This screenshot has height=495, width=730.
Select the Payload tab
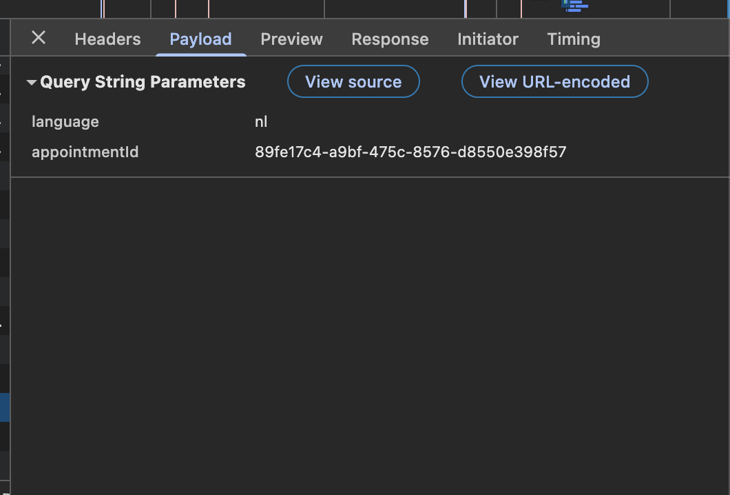click(200, 39)
